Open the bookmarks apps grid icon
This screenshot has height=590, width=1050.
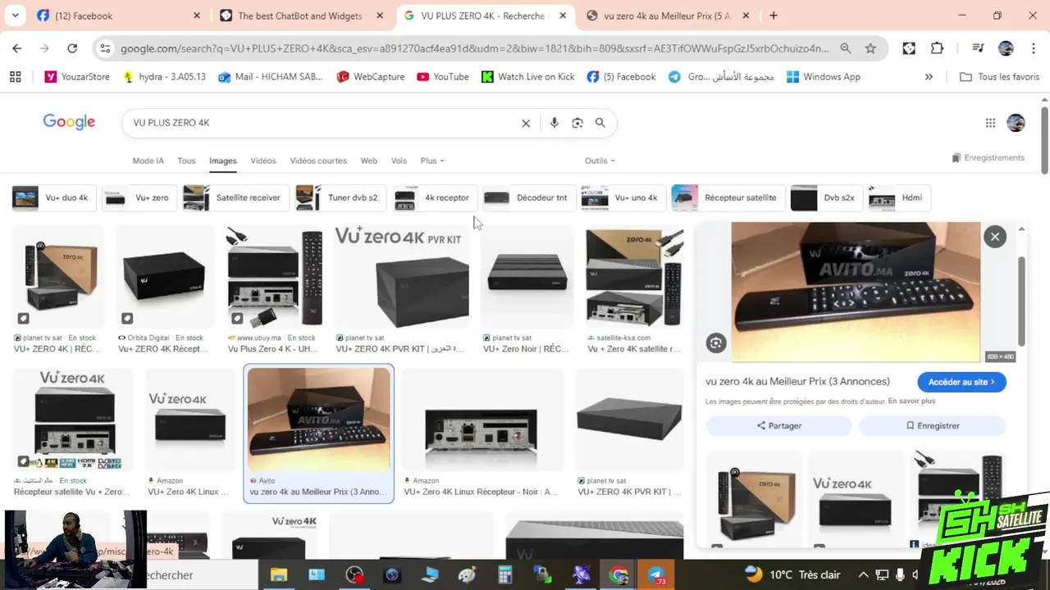coord(15,76)
